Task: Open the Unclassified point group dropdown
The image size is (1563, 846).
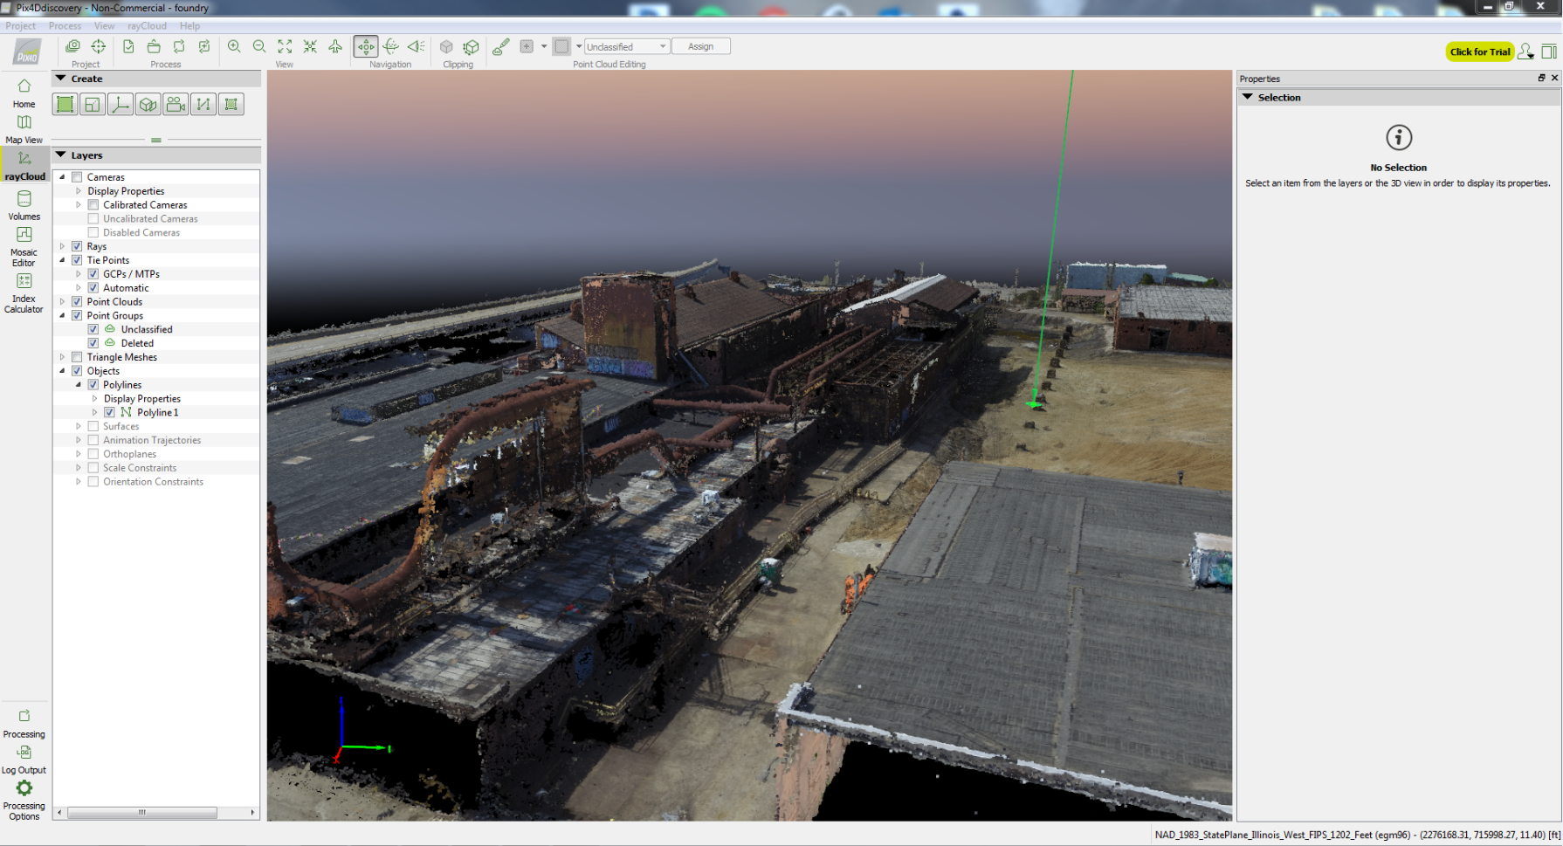Action: pyautogui.click(x=627, y=46)
